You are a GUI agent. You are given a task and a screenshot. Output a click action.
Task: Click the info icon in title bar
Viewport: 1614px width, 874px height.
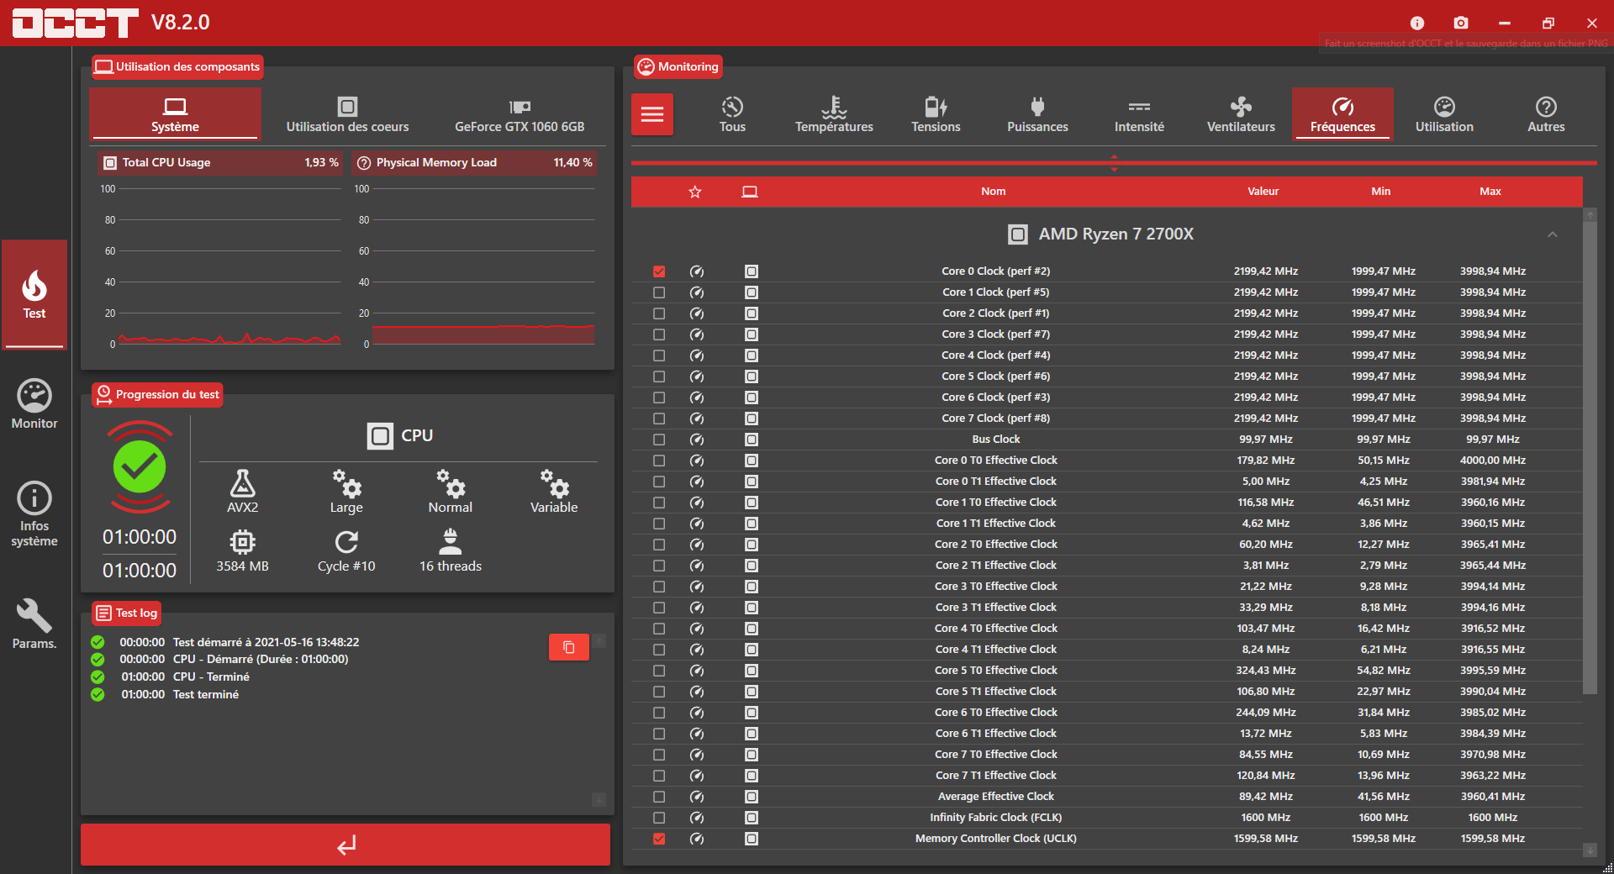pyautogui.click(x=1417, y=23)
